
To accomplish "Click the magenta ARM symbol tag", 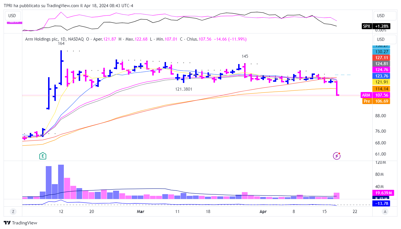I will point(366,95).
